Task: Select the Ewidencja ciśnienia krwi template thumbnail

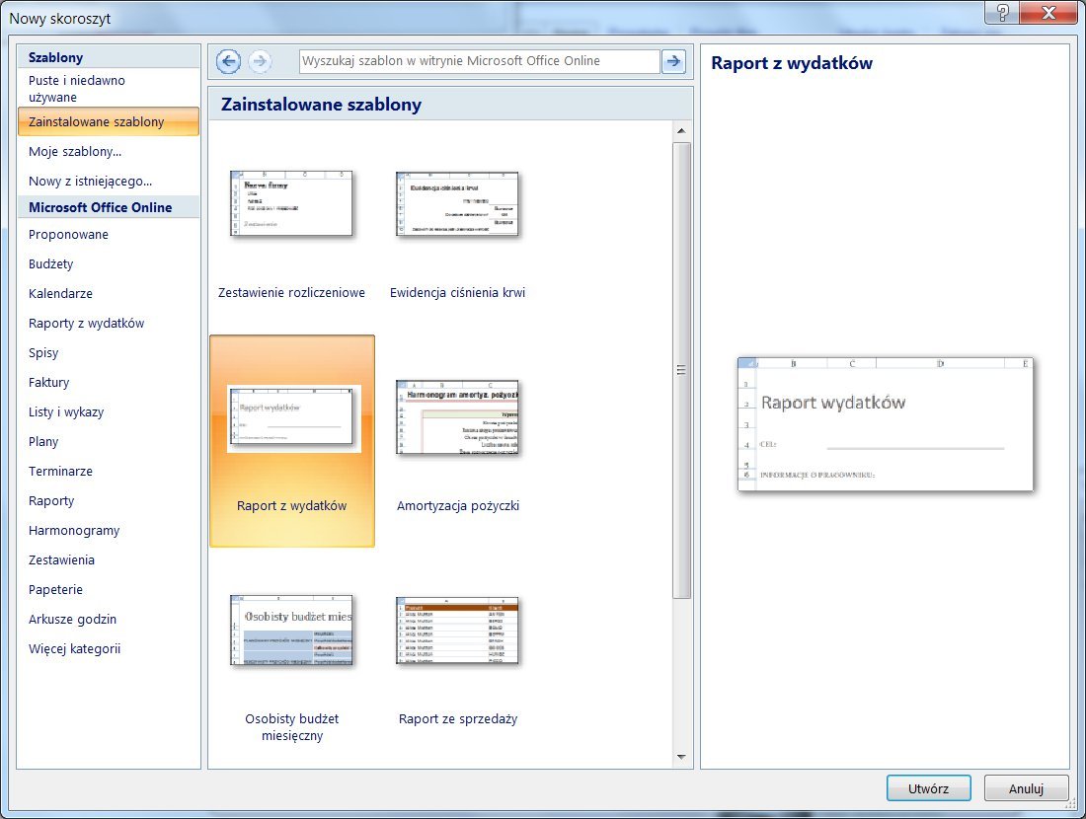Action: 457,204
